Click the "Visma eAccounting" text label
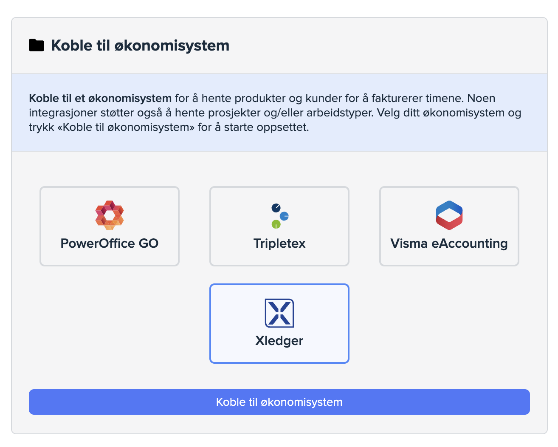The image size is (558, 447). (449, 243)
